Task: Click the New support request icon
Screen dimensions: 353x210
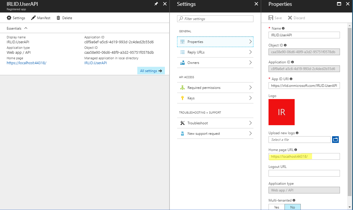Action: [x=182, y=134]
